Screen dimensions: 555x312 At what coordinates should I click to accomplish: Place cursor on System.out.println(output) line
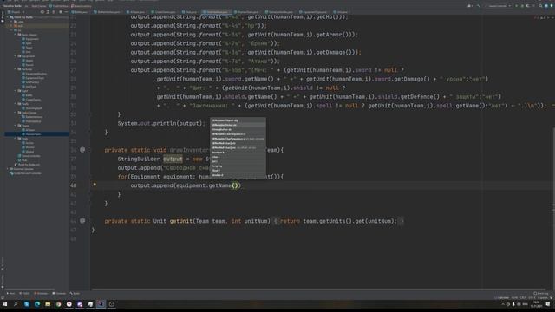pos(161,123)
